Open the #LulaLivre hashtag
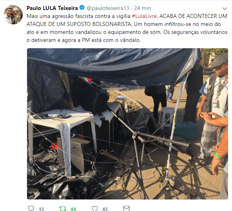The height and width of the screenshot is (211, 232). point(144,16)
